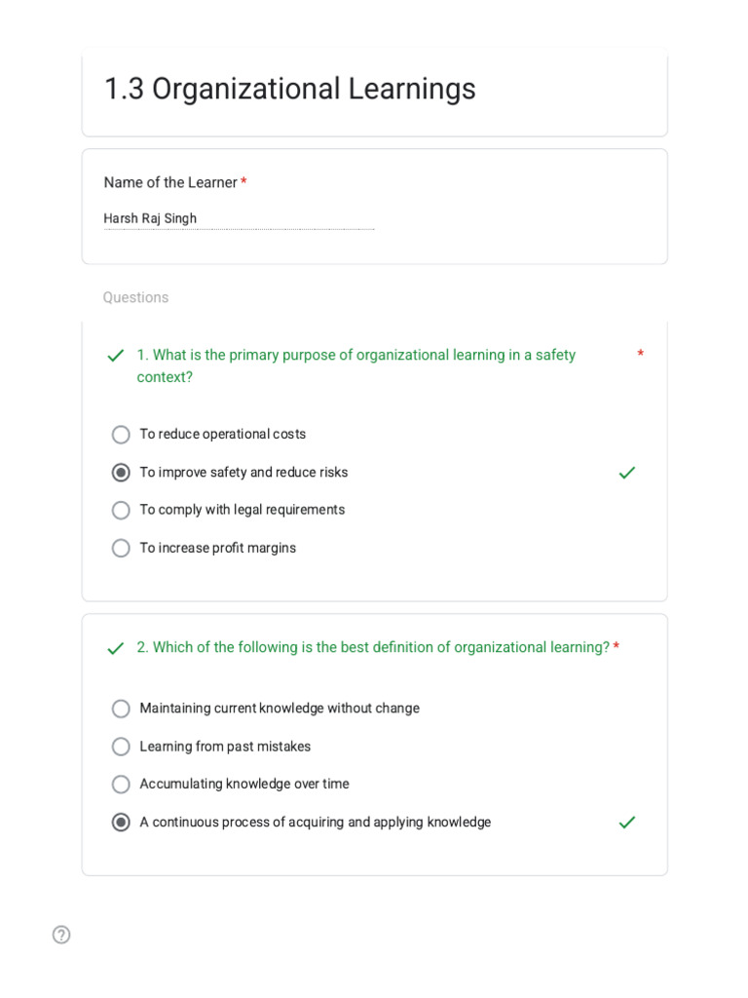Click red required asterisk on question 1
The image size is (748, 998).
(641, 353)
